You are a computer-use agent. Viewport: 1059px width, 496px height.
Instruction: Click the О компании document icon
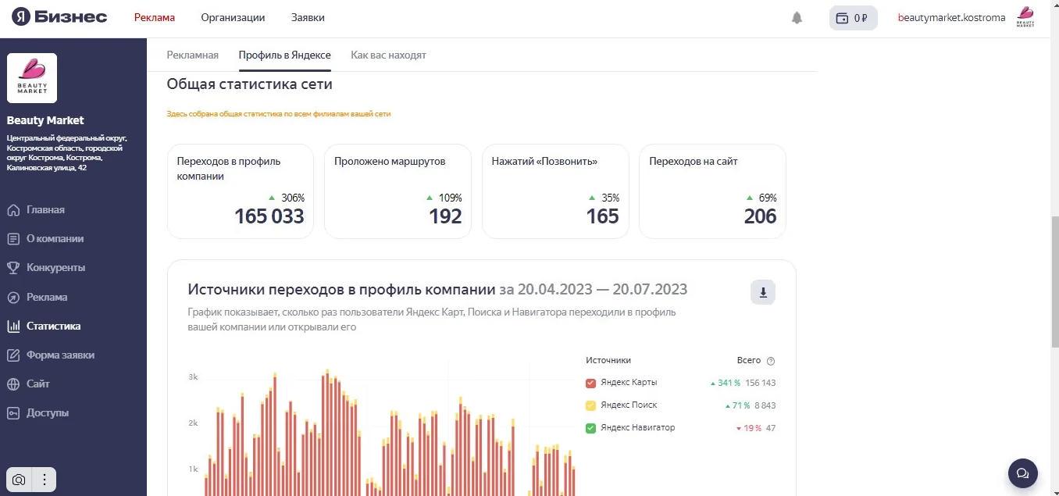tap(13, 239)
